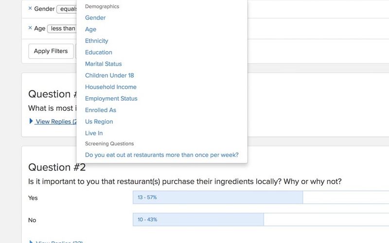Select Gender from the Demographics menu
The image size is (389, 243).
pyautogui.click(x=95, y=18)
